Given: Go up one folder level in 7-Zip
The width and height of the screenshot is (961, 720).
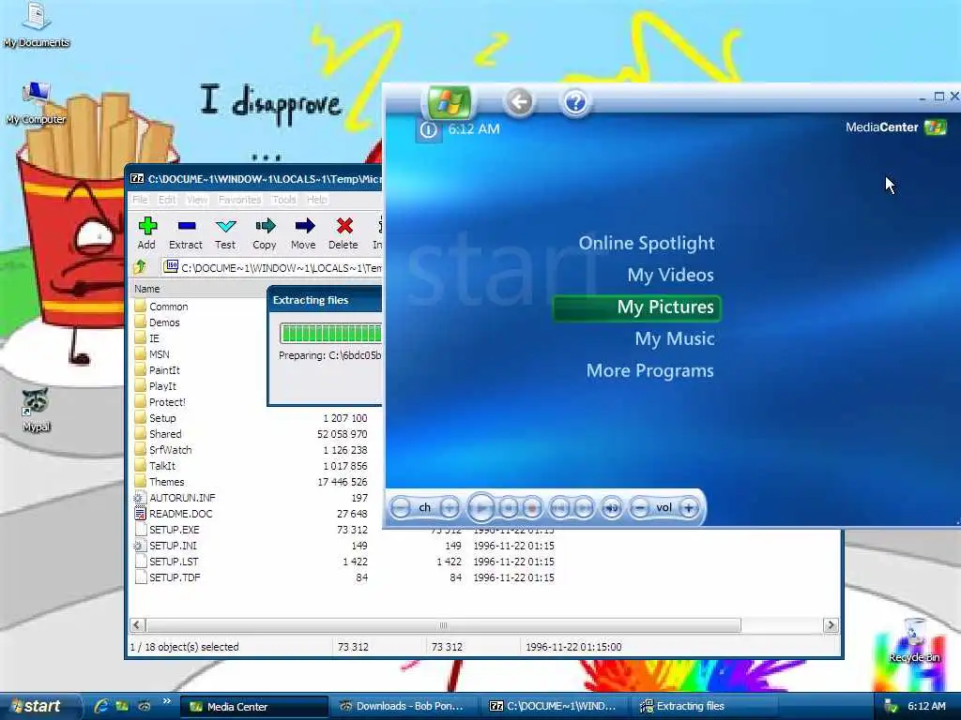Looking at the screenshot, I should pyautogui.click(x=141, y=267).
